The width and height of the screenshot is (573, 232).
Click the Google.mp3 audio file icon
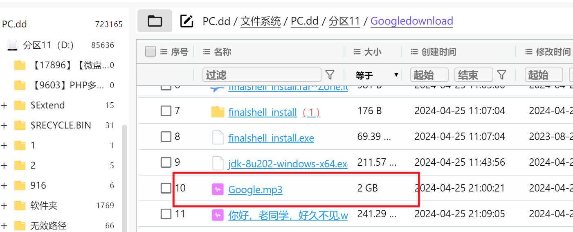[218, 189]
